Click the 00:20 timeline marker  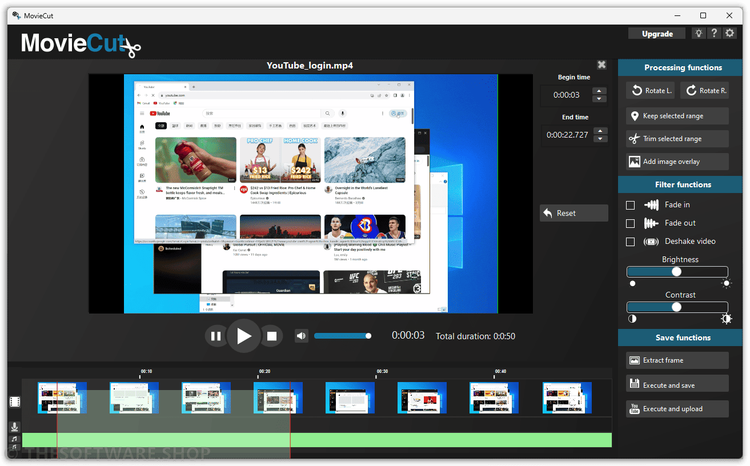(264, 372)
